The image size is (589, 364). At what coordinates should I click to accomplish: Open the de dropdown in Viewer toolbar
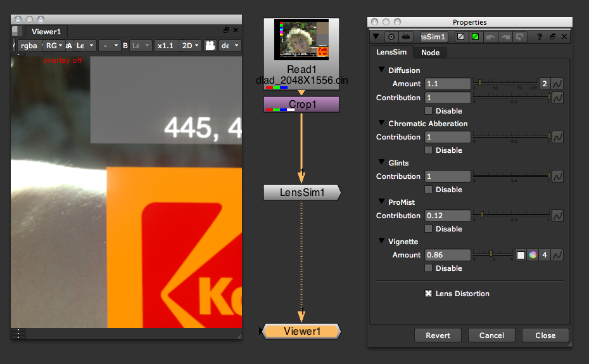click(229, 46)
